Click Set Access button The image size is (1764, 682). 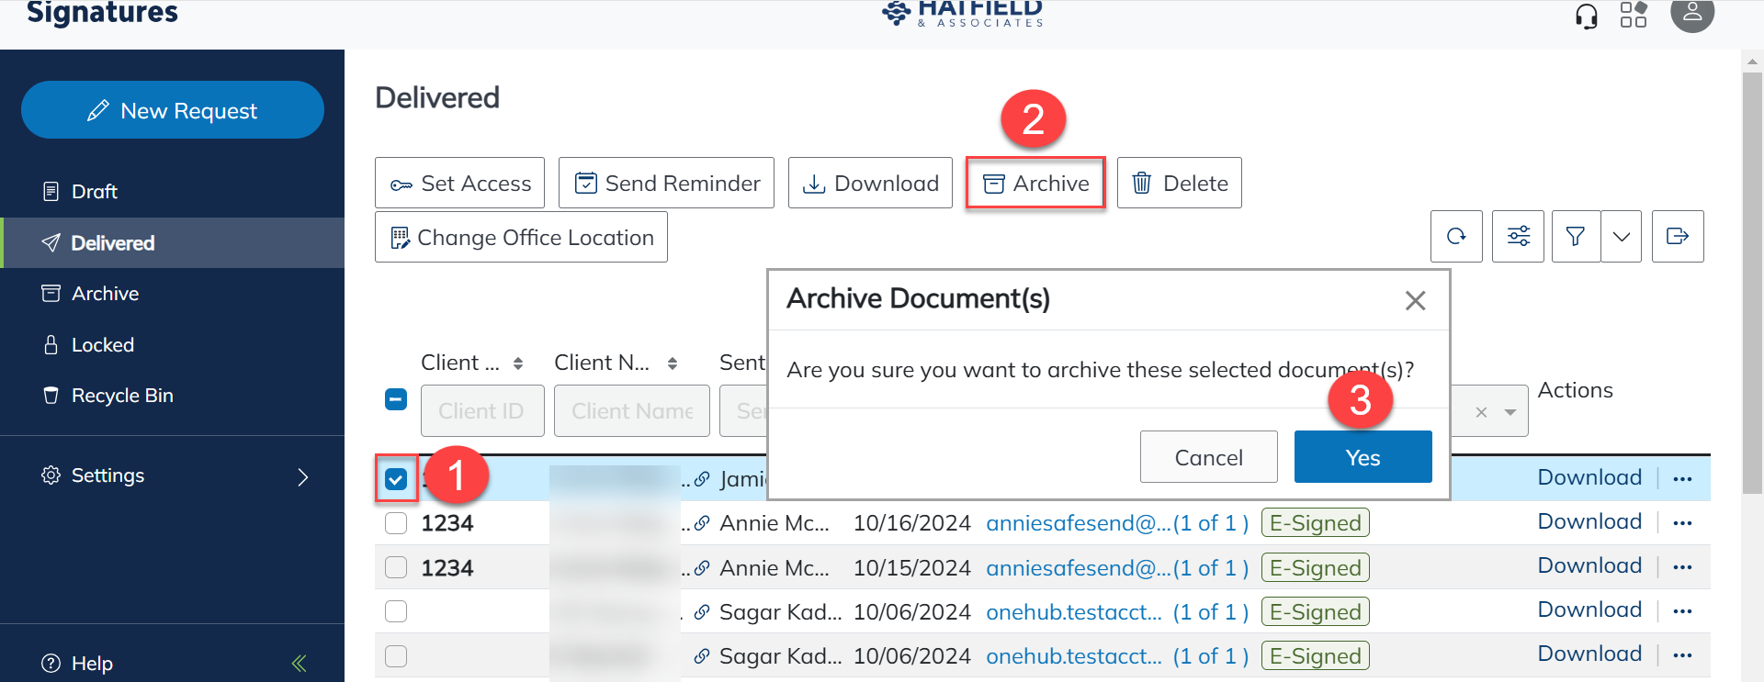click(x=459, y=183)
